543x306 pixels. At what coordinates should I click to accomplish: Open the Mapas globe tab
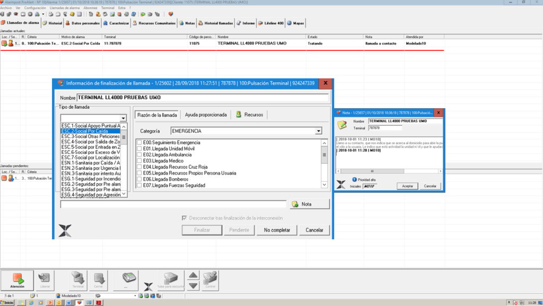(x=296, y=23)
